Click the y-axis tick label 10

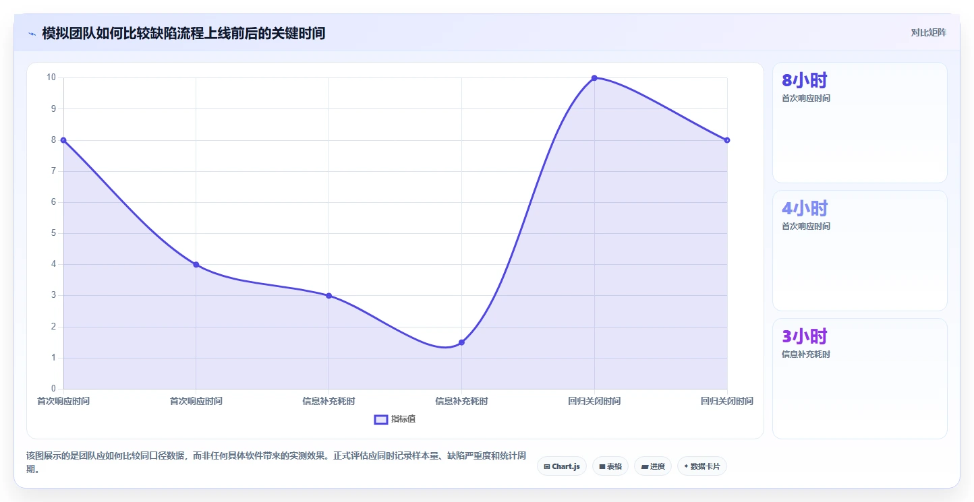[51, 77]
